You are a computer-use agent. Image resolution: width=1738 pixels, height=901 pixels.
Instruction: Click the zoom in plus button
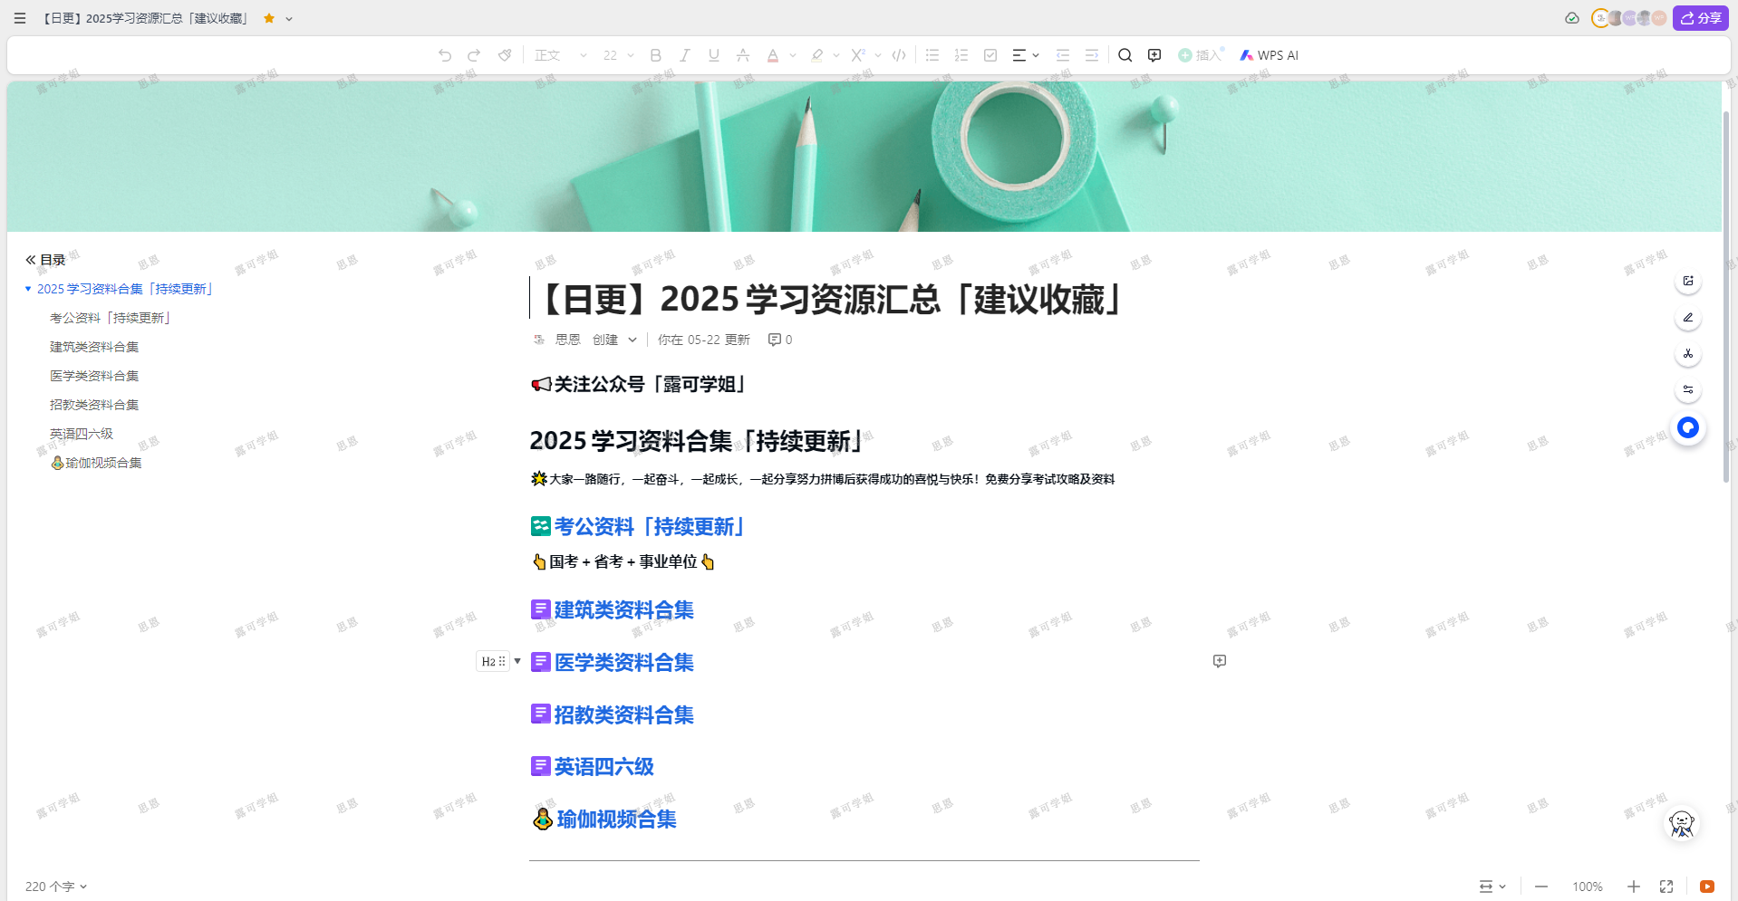1634,887
